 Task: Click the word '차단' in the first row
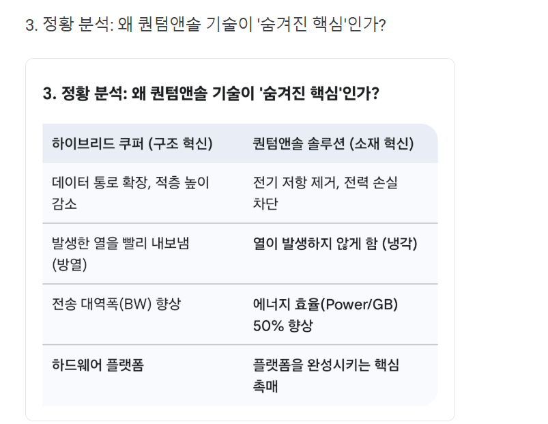[265, 204]
